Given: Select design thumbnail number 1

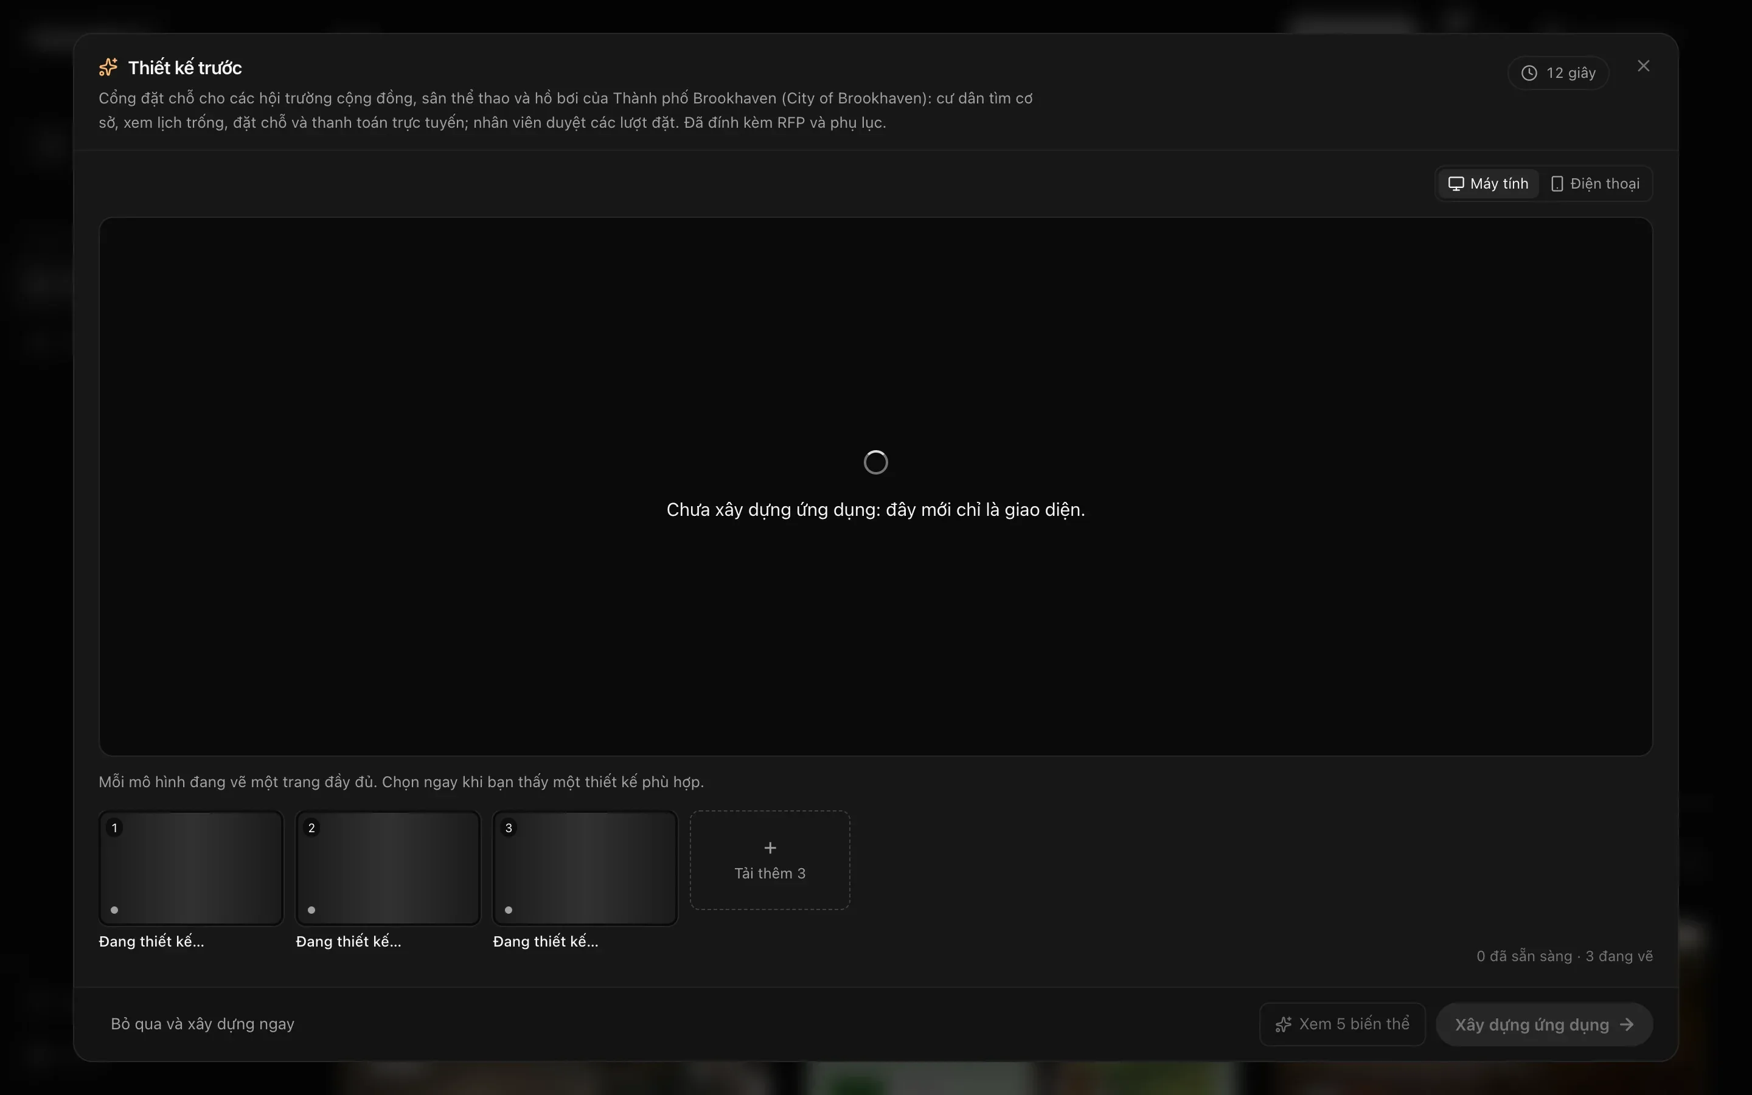Looking at the screenshot, I should [191, 867].
